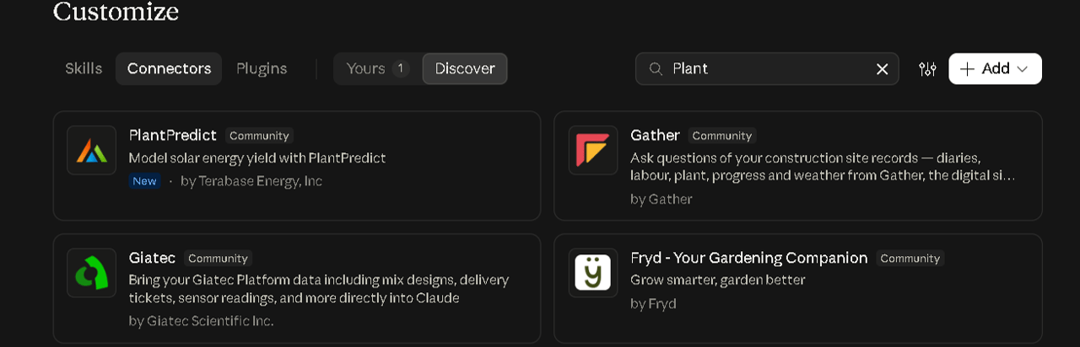This screenshot has height=347, width=1080.
Task: Click 'by Giatec Scientific Inc.' text
Action: tap(202, 321)
